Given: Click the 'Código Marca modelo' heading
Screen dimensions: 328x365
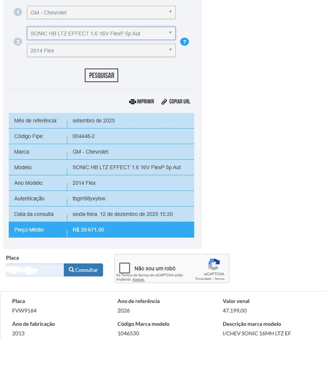Looking at the screenshot, I should point(144,324).
